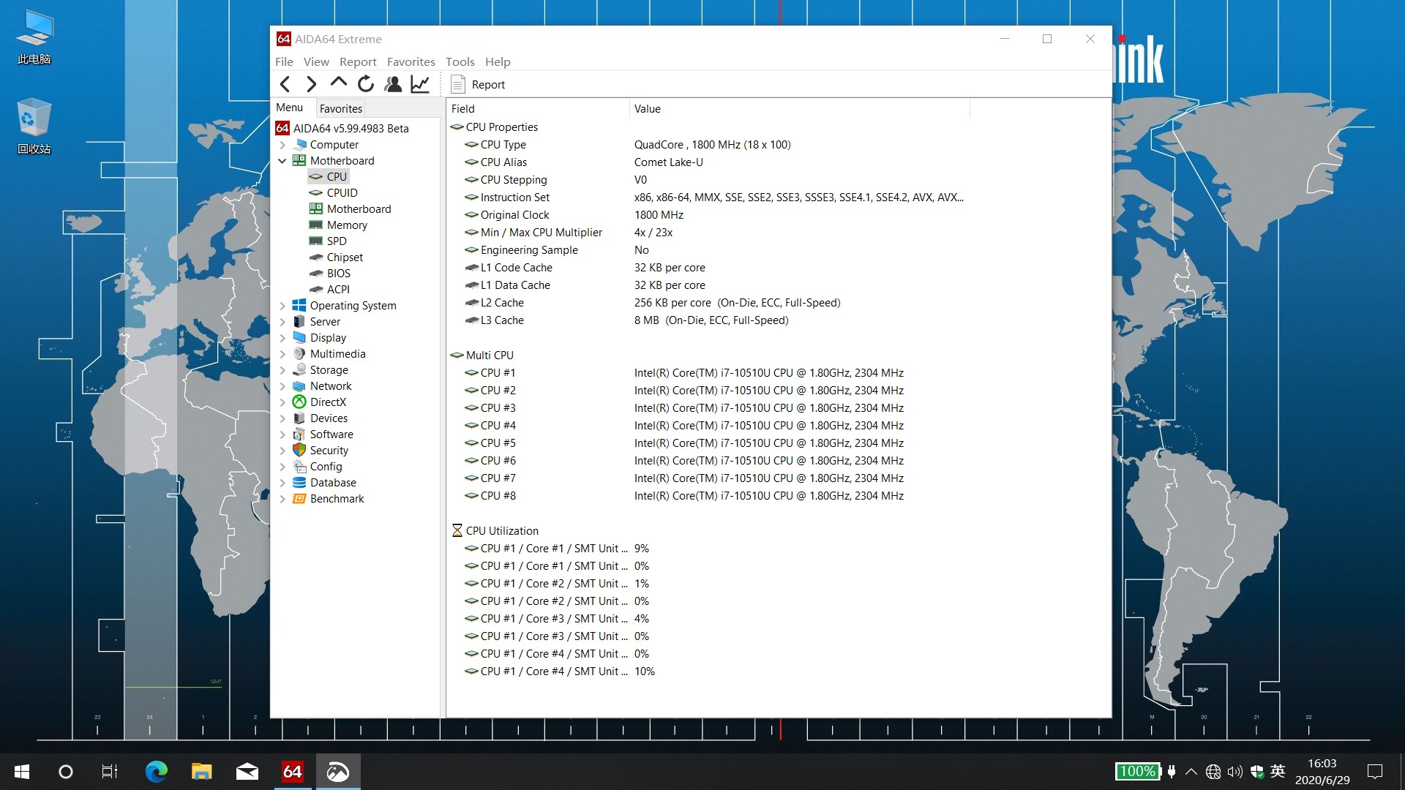Go up one level with Up arrow
This screenshot has height=790, width=1405.
click(338, 83)
